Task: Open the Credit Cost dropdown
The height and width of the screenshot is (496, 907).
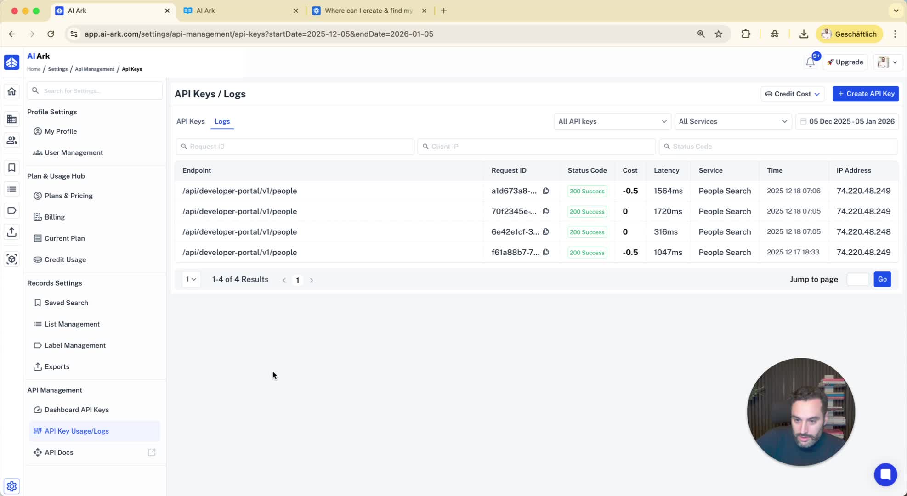Action: 792,94
